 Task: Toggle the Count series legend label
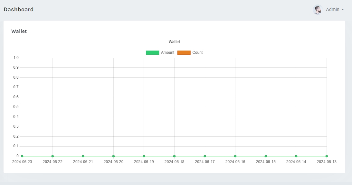[197, 53]
